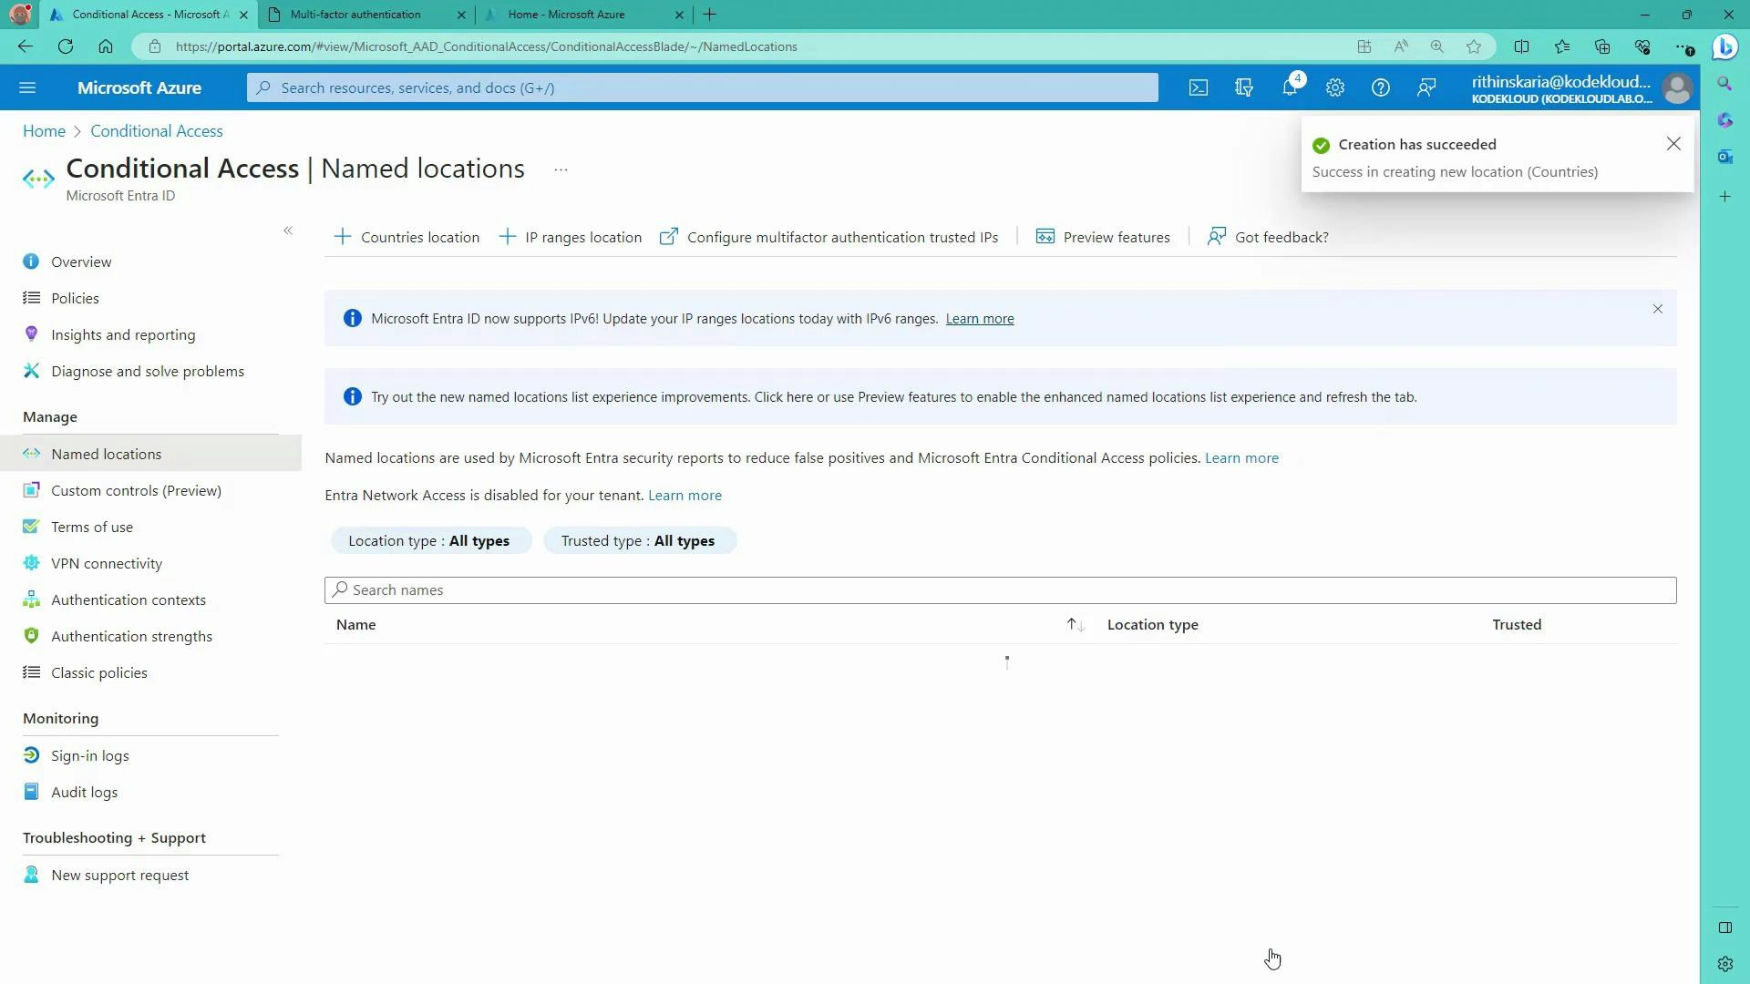
Task: Collapse the Conditional Access navigation pane
Action: pyautogui.click(x=288, y=231)
